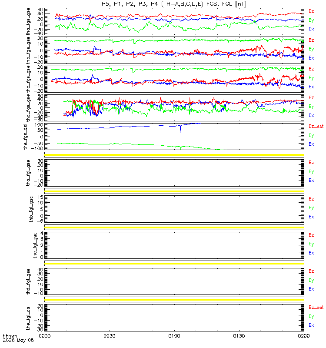Click the 0030 time axis label
326x348 pixels.
tap(110, 336)
